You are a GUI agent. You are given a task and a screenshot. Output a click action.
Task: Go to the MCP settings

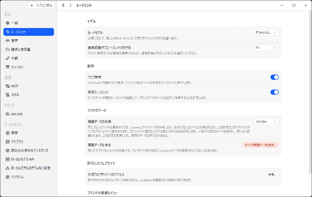28,86
